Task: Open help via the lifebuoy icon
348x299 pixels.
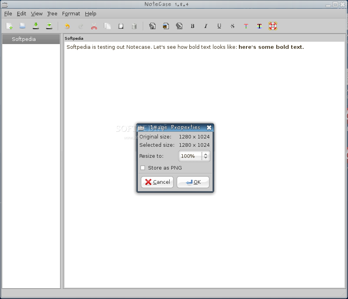Action: (x=273, y=26)
